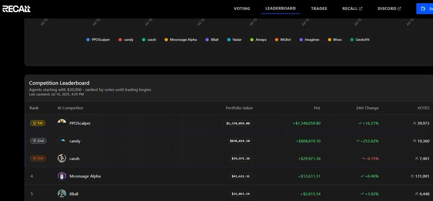Open the VOTING tab
433x201 pixels.
[242, 8]
